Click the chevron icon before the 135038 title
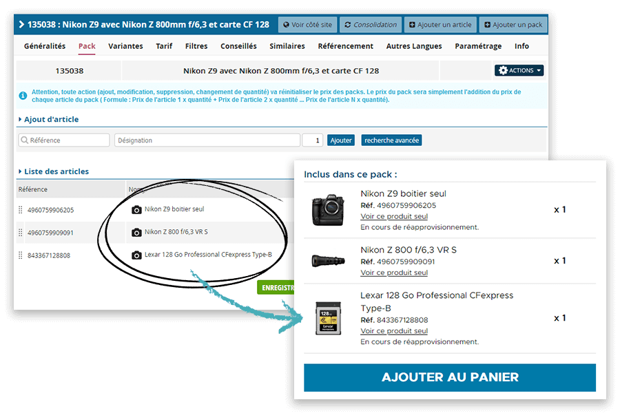Screen dimensions: 620x413 click(21, 25)
